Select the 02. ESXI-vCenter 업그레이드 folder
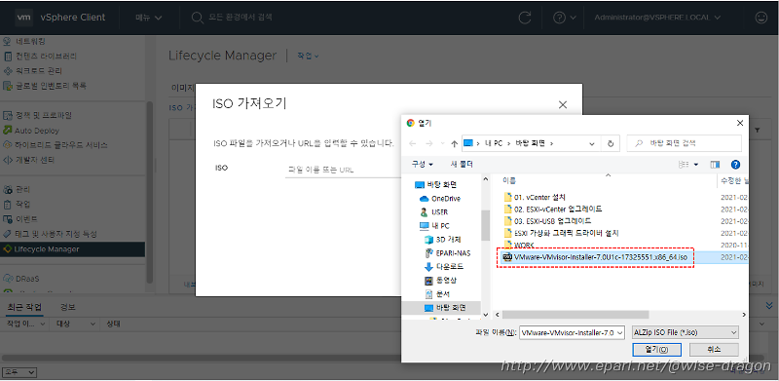The width and height of the screenshot is (779, 381). (x=553, y=209)
